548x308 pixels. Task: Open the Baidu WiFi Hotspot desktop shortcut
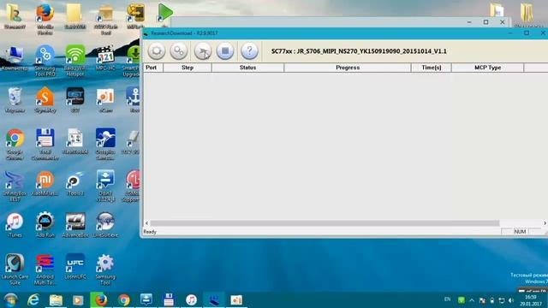(75, 61)
